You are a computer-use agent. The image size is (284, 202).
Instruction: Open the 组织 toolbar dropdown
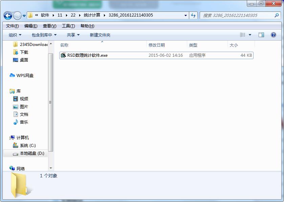tap(15, 35)
